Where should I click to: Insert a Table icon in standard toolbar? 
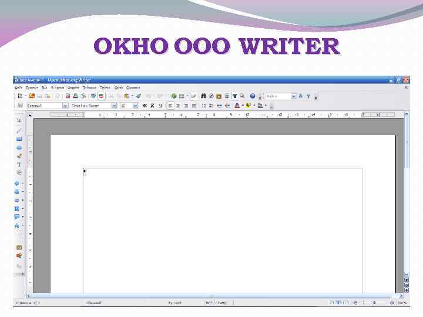tap(182, 96)
